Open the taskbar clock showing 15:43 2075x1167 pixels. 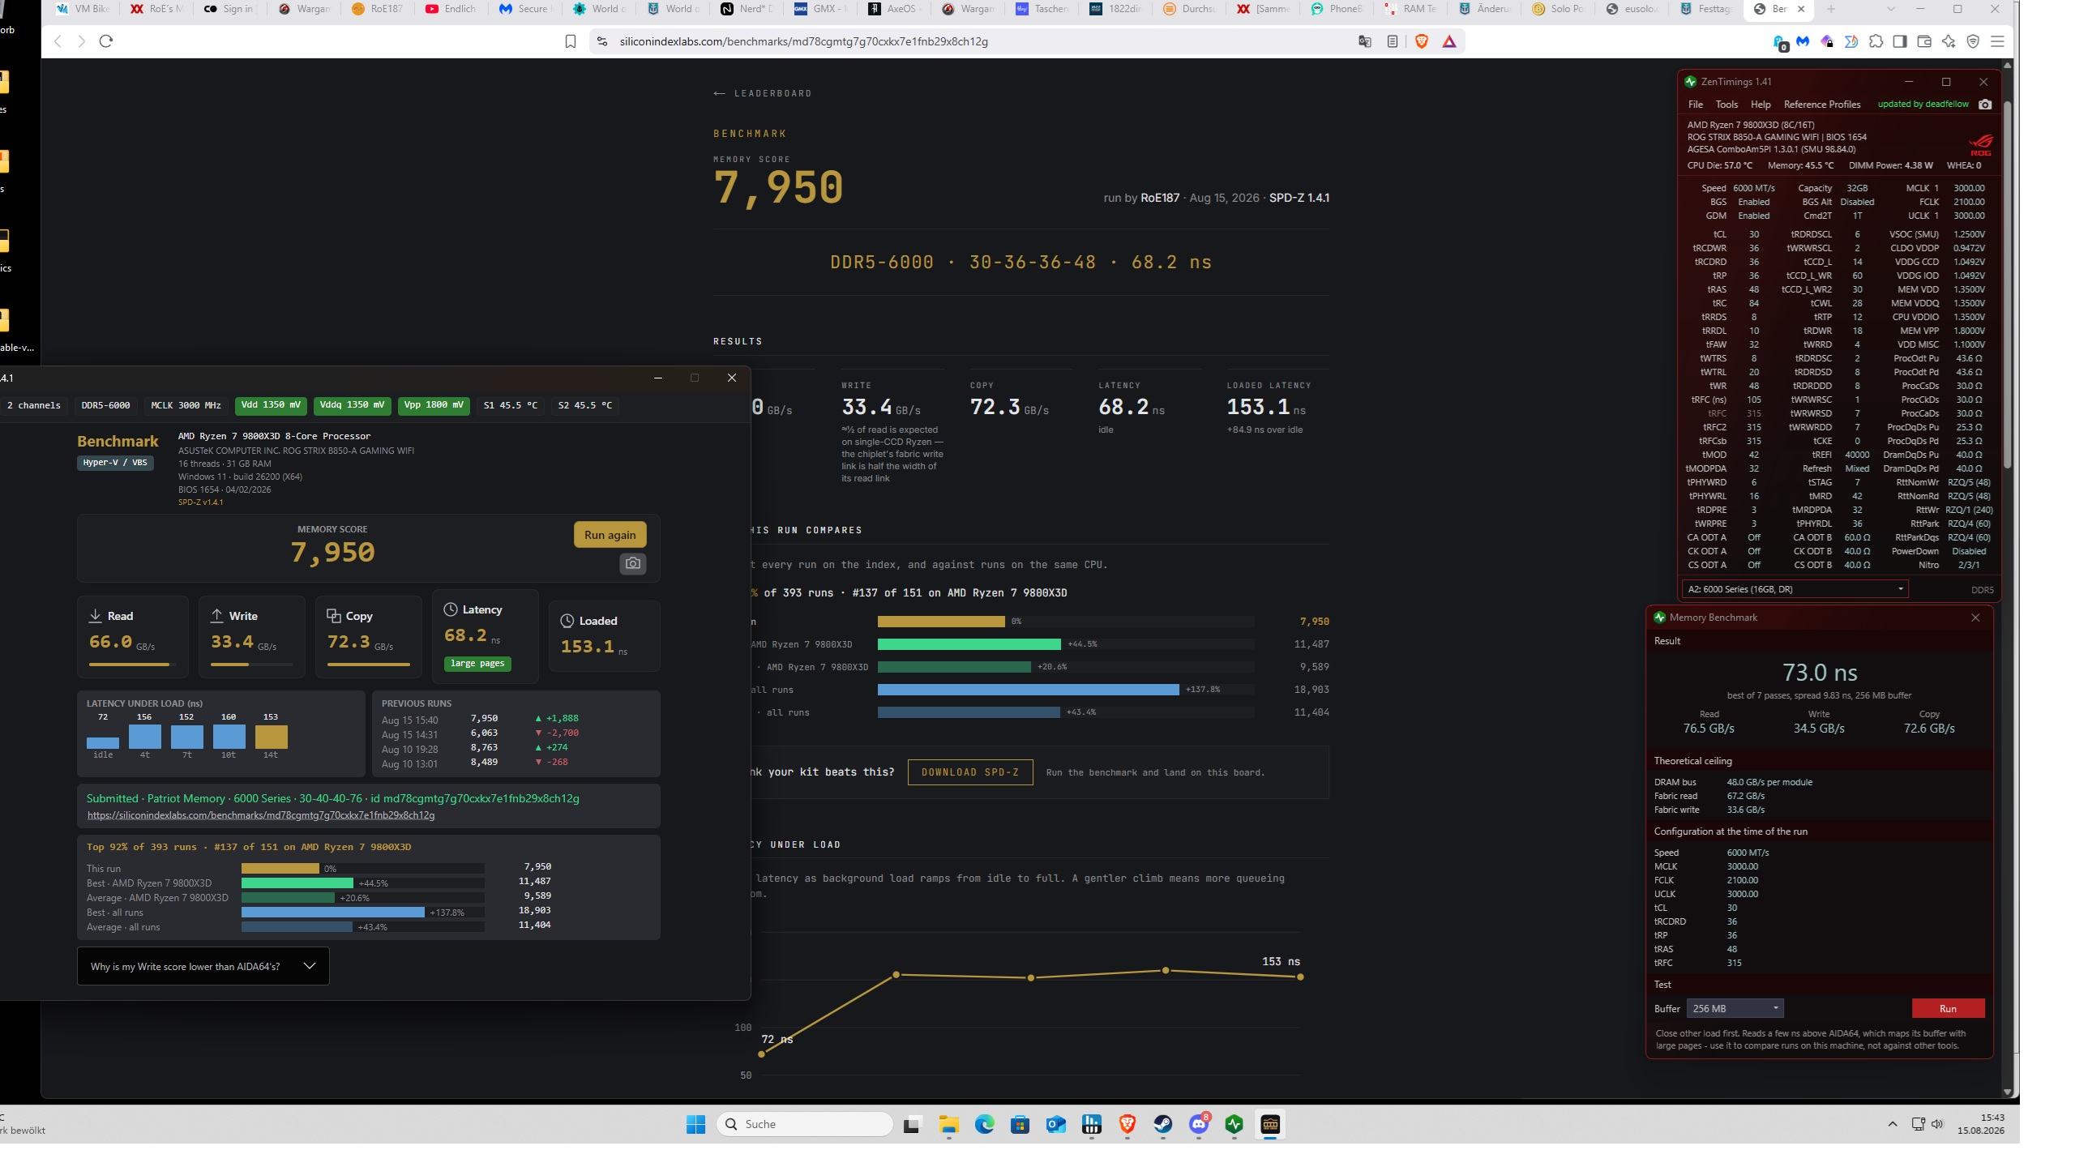[1980, 1124]
